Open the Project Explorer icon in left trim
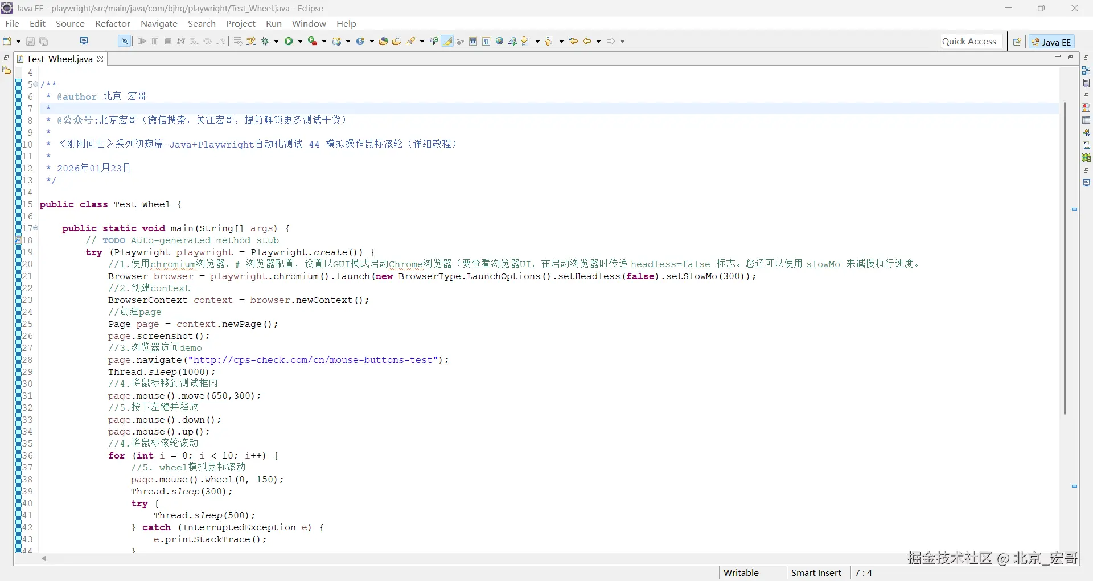Image resolution: width=1093 pixels, height=581 pixels. pyautogui.click(x=7, y=70)
